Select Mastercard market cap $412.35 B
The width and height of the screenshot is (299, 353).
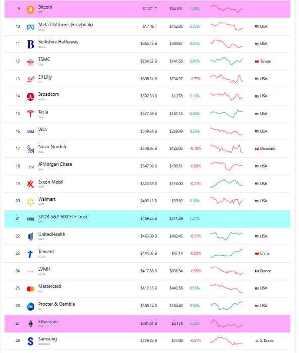coord(149,288)
